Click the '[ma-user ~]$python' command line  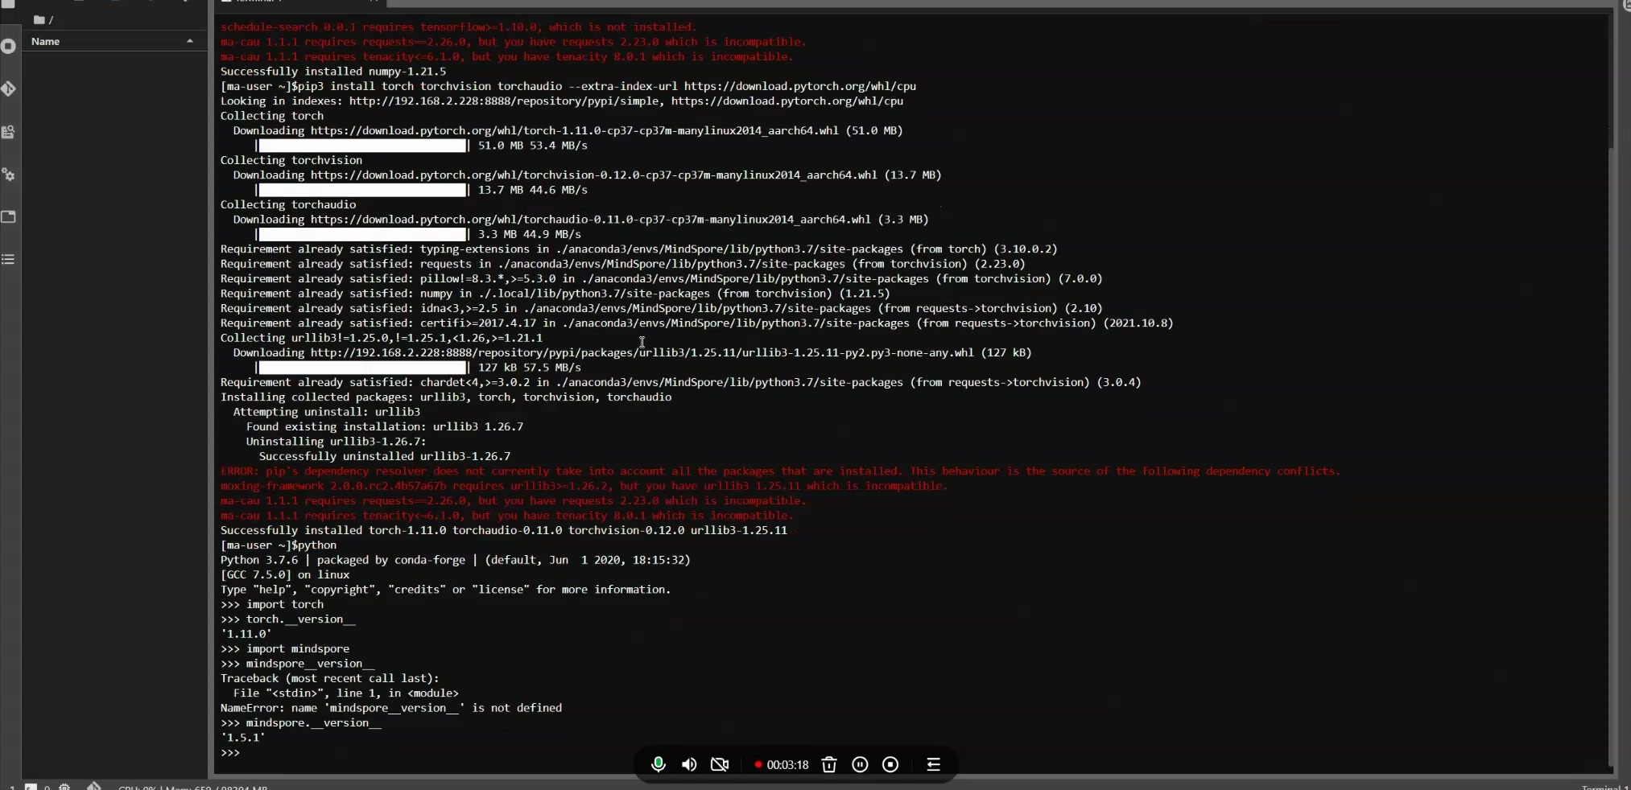[x=279, y=545]
